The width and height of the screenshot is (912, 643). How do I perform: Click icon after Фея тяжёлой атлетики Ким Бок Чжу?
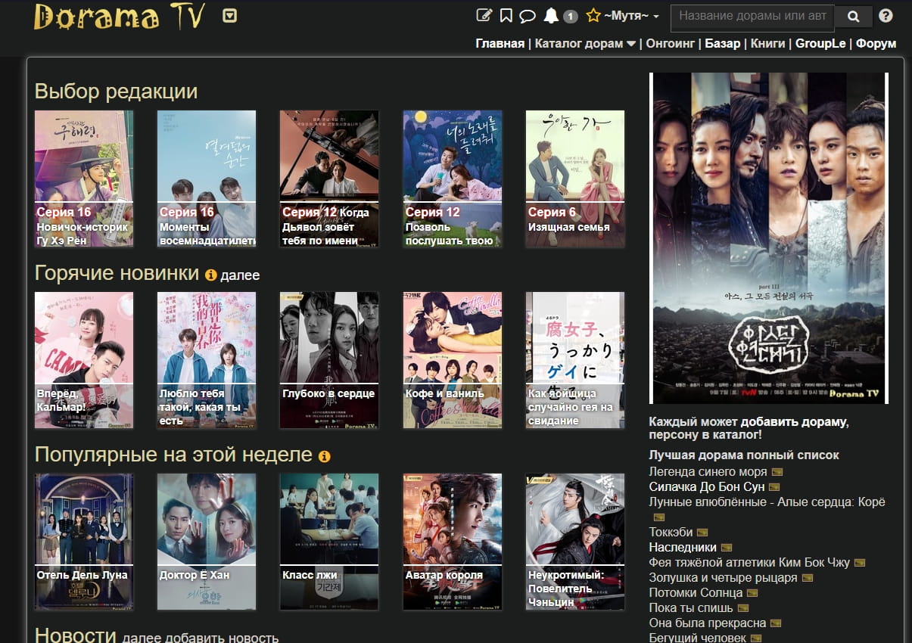click(x=859, y=563)
